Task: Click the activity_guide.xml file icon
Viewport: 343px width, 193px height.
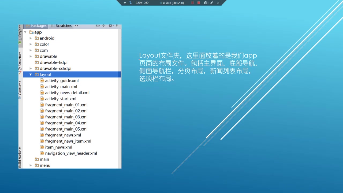Action: 42,80
